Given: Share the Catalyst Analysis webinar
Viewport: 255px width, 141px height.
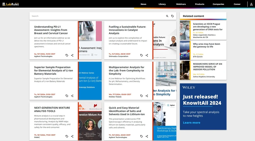Looking at the screenshot, I should [147, 55].
